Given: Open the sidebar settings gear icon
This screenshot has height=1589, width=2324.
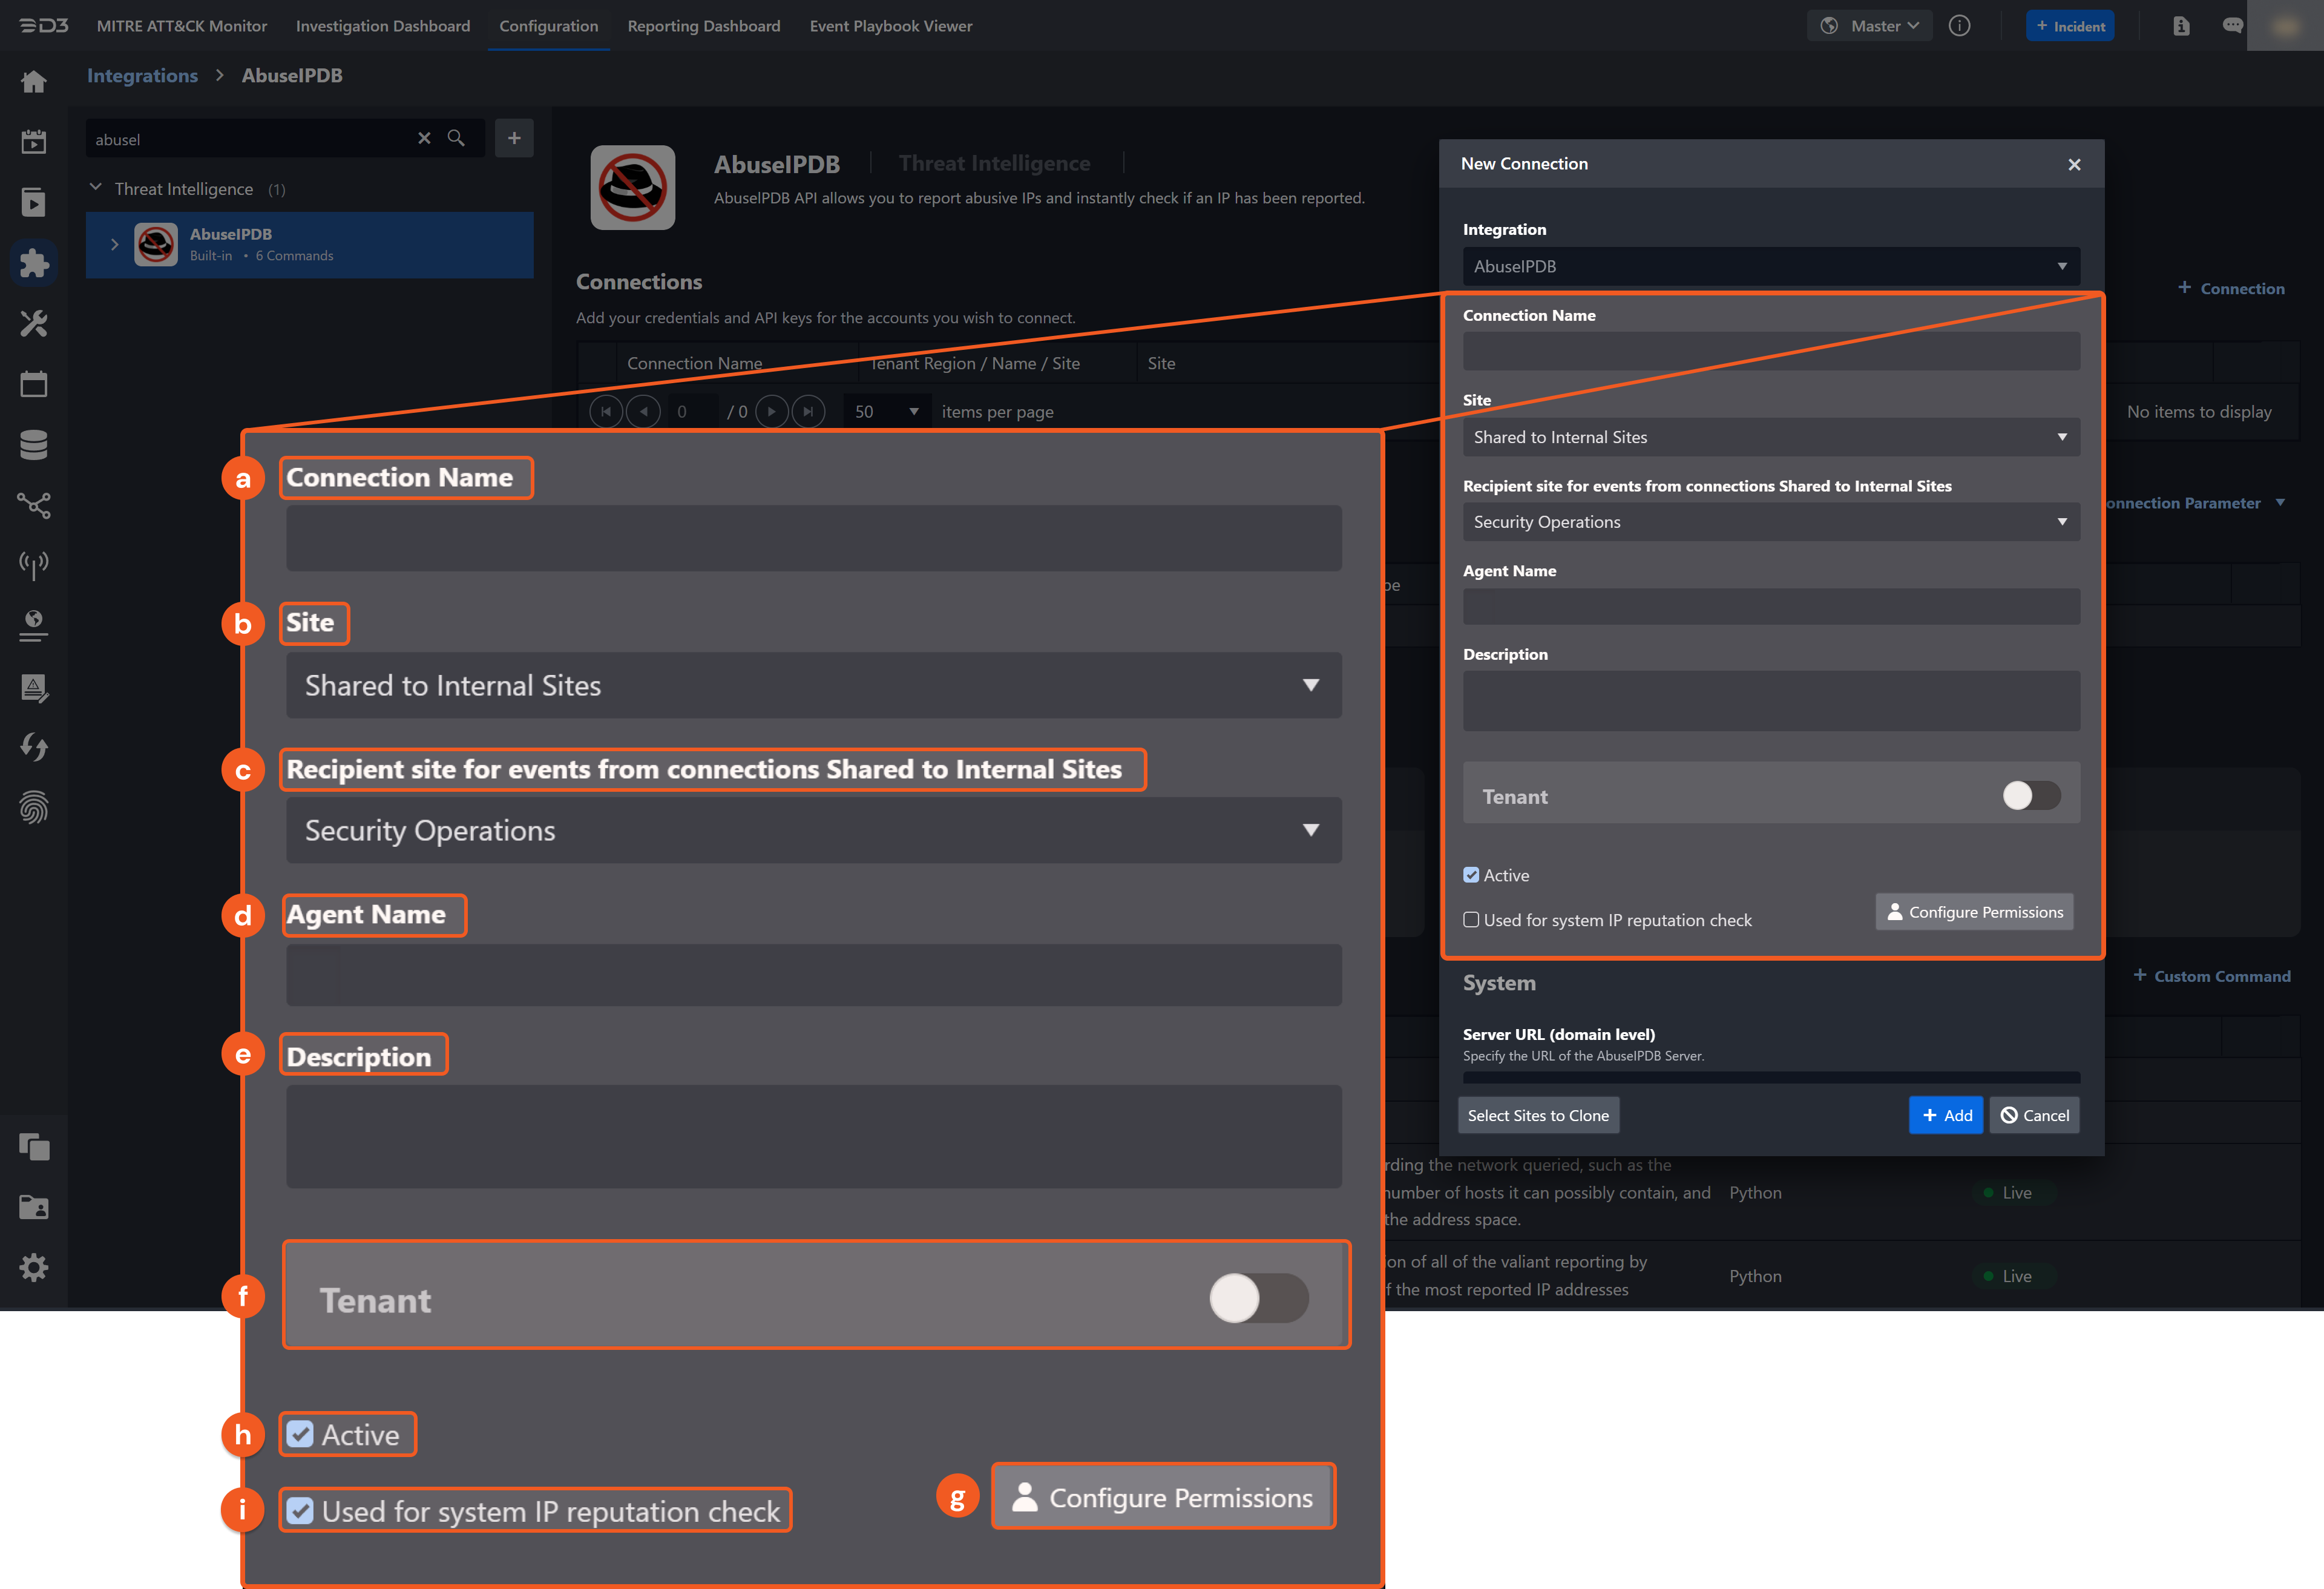Looking at the screenshot, I should tap(34, 1267).
